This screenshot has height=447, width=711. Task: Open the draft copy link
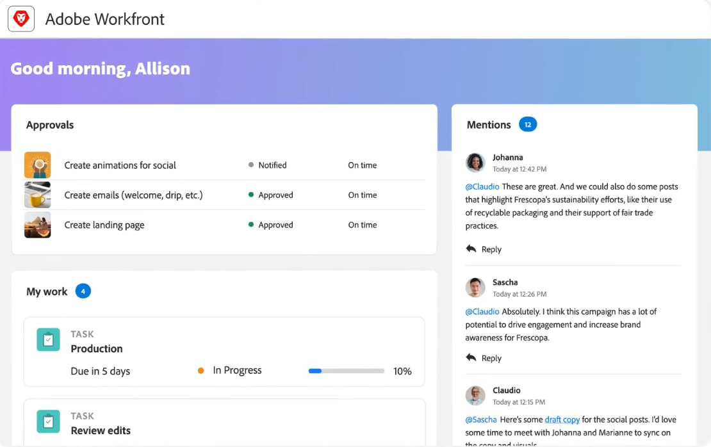click(x=562, y=420)
